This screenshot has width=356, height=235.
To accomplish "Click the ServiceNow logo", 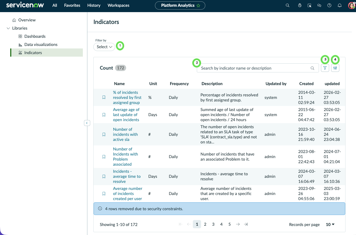I will (x=25, y=5).
